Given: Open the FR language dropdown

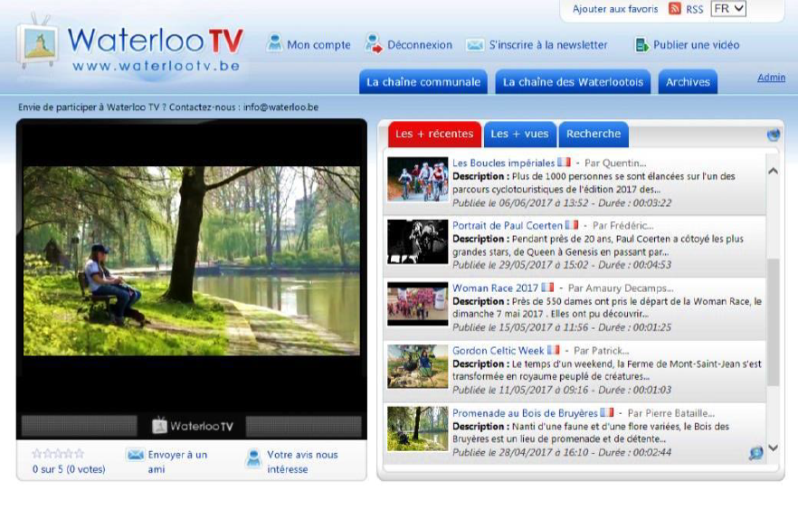Looking at the screenshot, I should [x=728, y=9].
